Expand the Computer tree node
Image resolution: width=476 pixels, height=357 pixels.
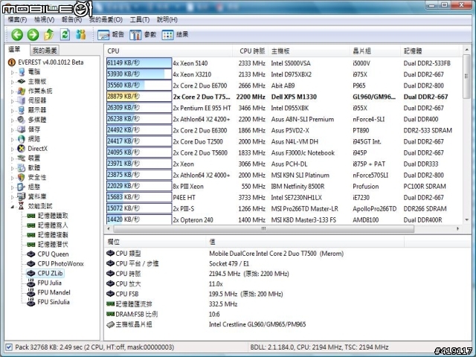(x=13, y=72)
